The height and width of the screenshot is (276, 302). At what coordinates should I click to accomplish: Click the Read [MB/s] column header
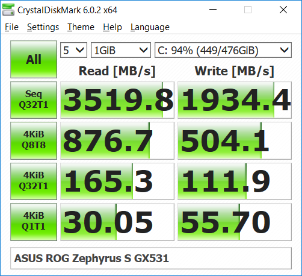coord(117,71)
